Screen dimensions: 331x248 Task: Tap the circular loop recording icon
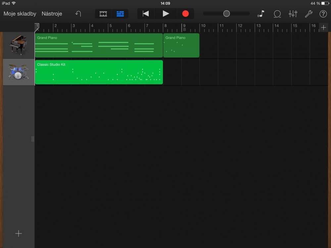277,14
